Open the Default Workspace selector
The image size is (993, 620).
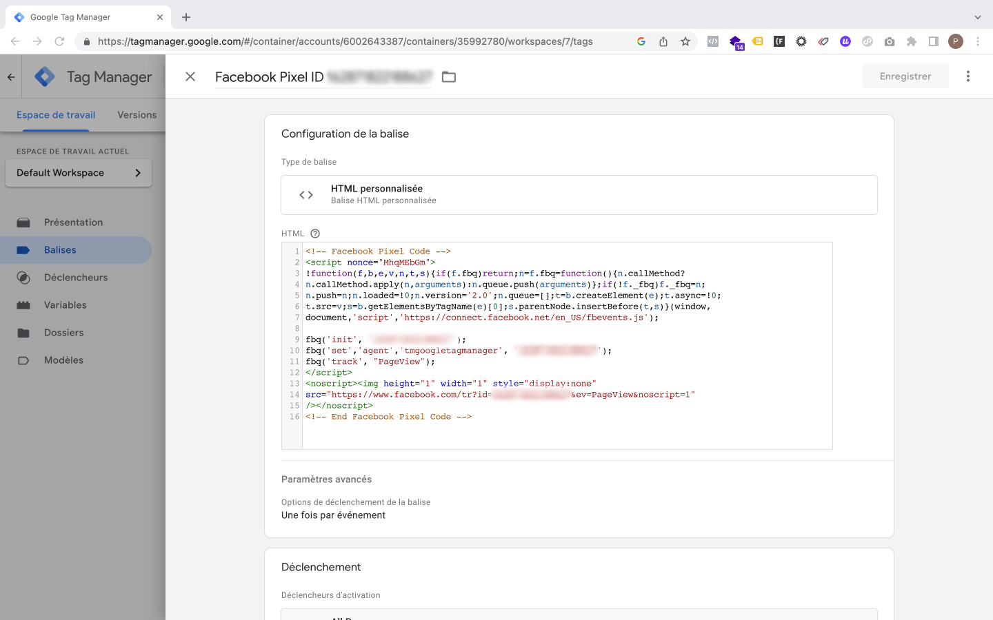(x=79, y=173)
